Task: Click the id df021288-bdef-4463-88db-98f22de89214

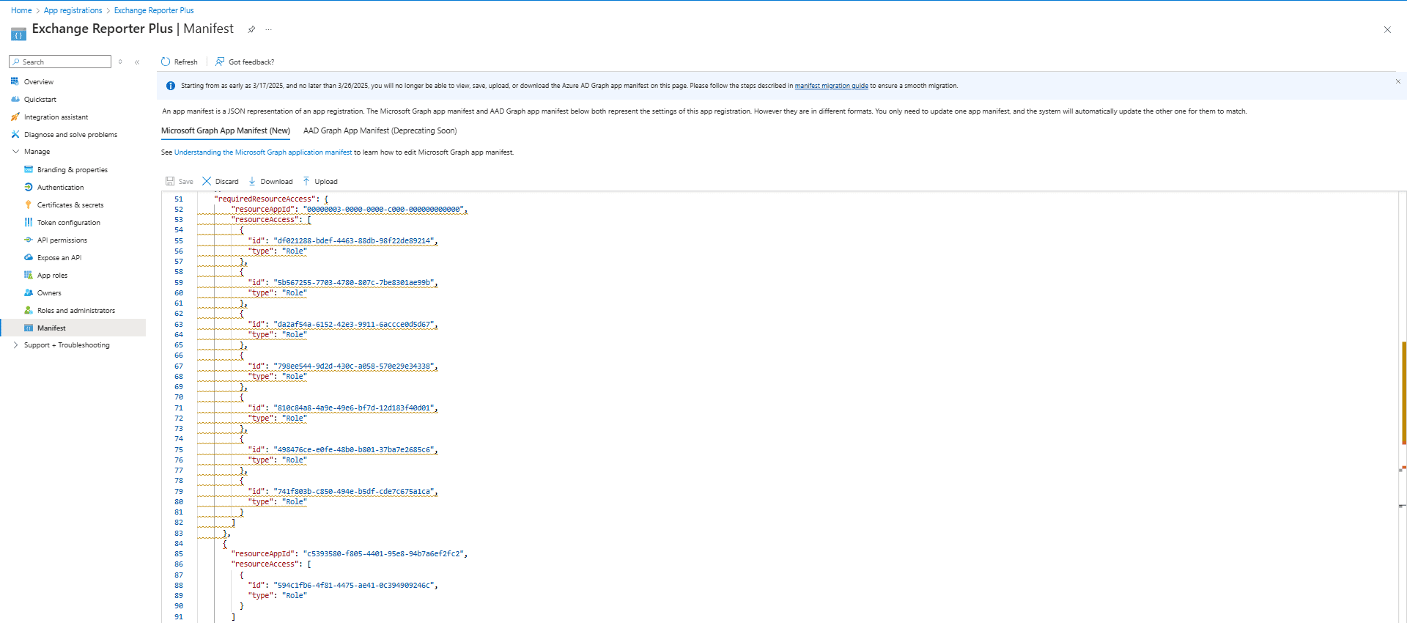Action: 354,240
